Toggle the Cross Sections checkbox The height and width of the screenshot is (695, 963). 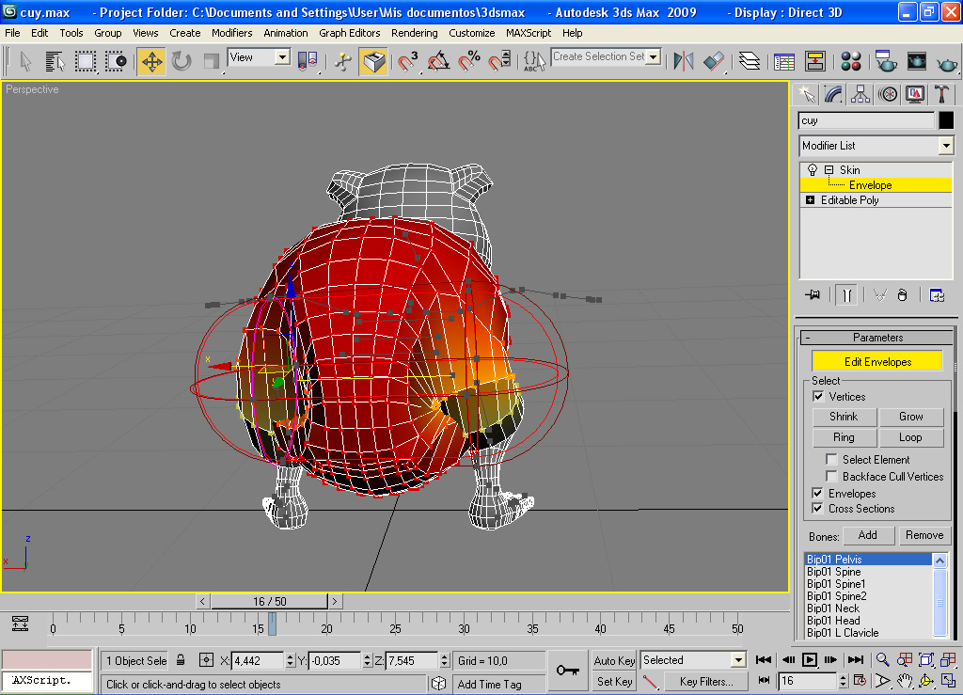point(817,509)
